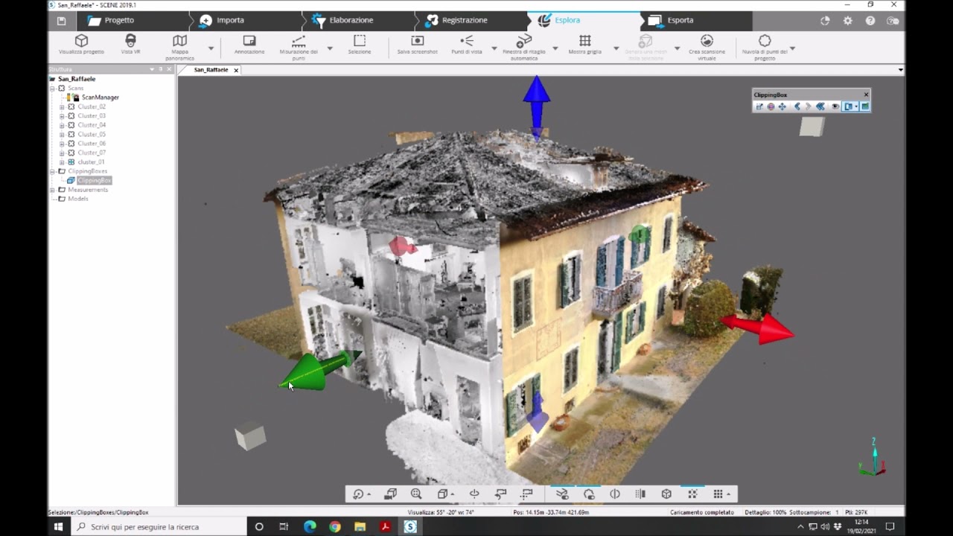Click the save icon button at top left
953x536 pixels.
pyautogui.click(x=61, y=21)
